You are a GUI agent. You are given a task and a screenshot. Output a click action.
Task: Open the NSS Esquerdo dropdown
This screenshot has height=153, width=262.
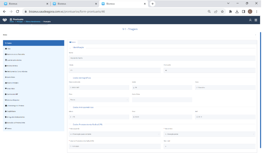[x=115, y=134]
